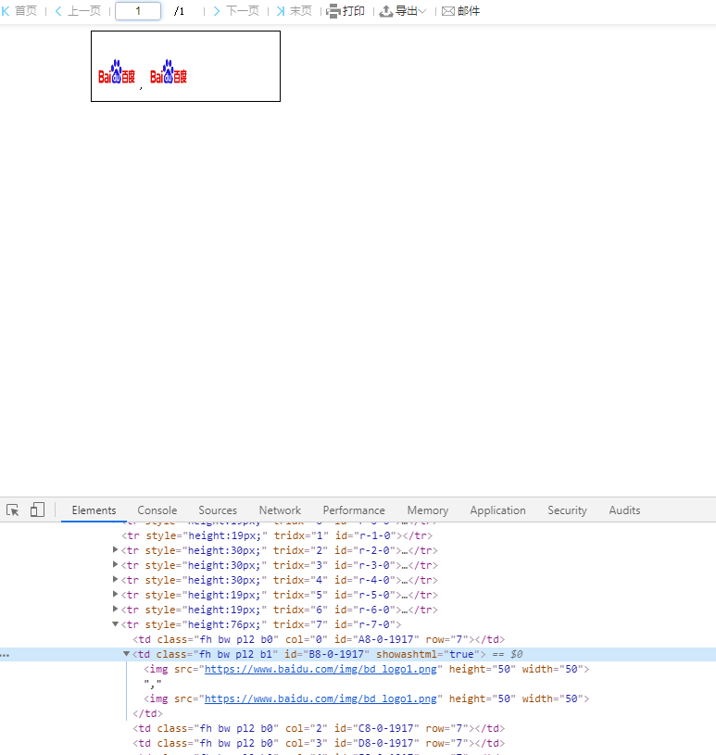This screenshot has width=716, height=755.
Task: Jump to last page (末页) icon
Action: point(281,11)
